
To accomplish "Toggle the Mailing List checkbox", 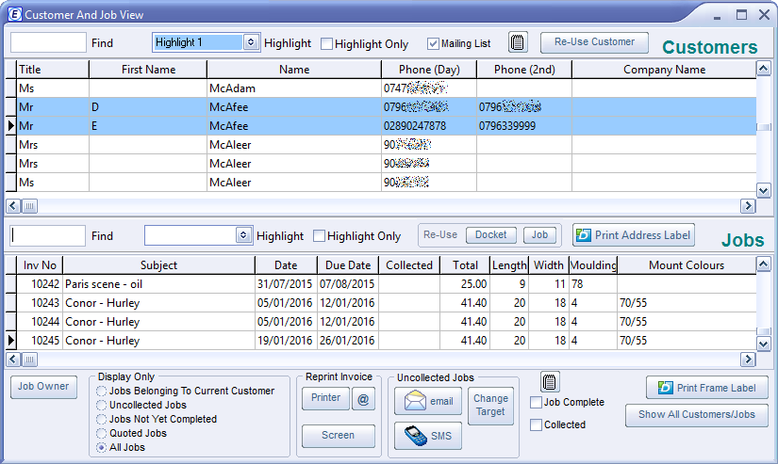I will click(433, 43).
